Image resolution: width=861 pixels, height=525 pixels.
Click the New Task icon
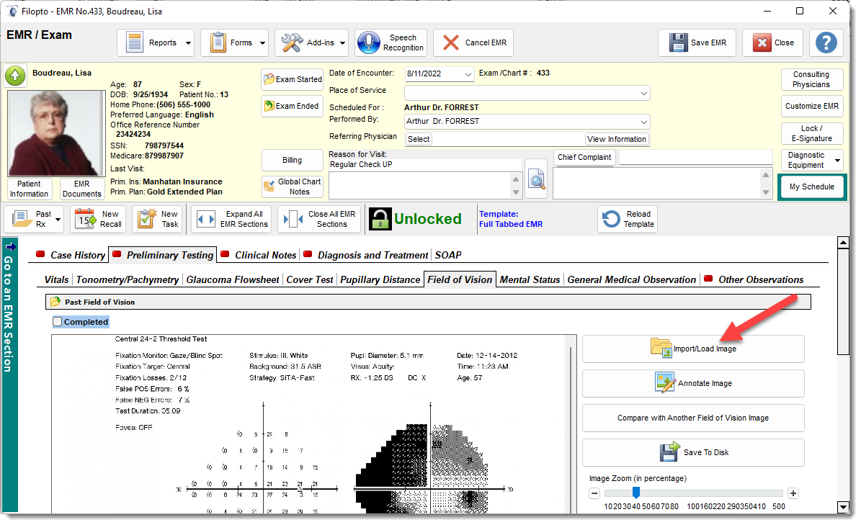click(146, 219)
